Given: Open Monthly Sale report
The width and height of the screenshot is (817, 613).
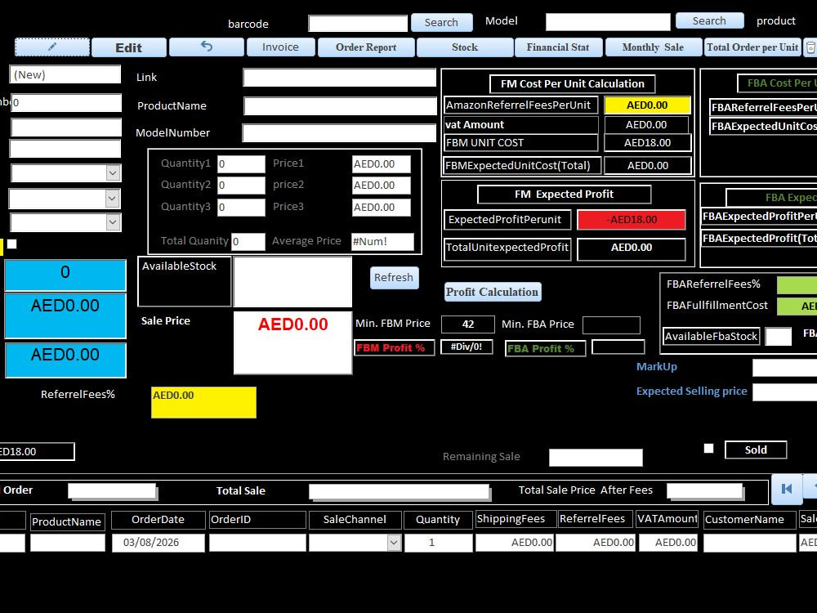Looking at the screenshot, I should coord(653,47).
